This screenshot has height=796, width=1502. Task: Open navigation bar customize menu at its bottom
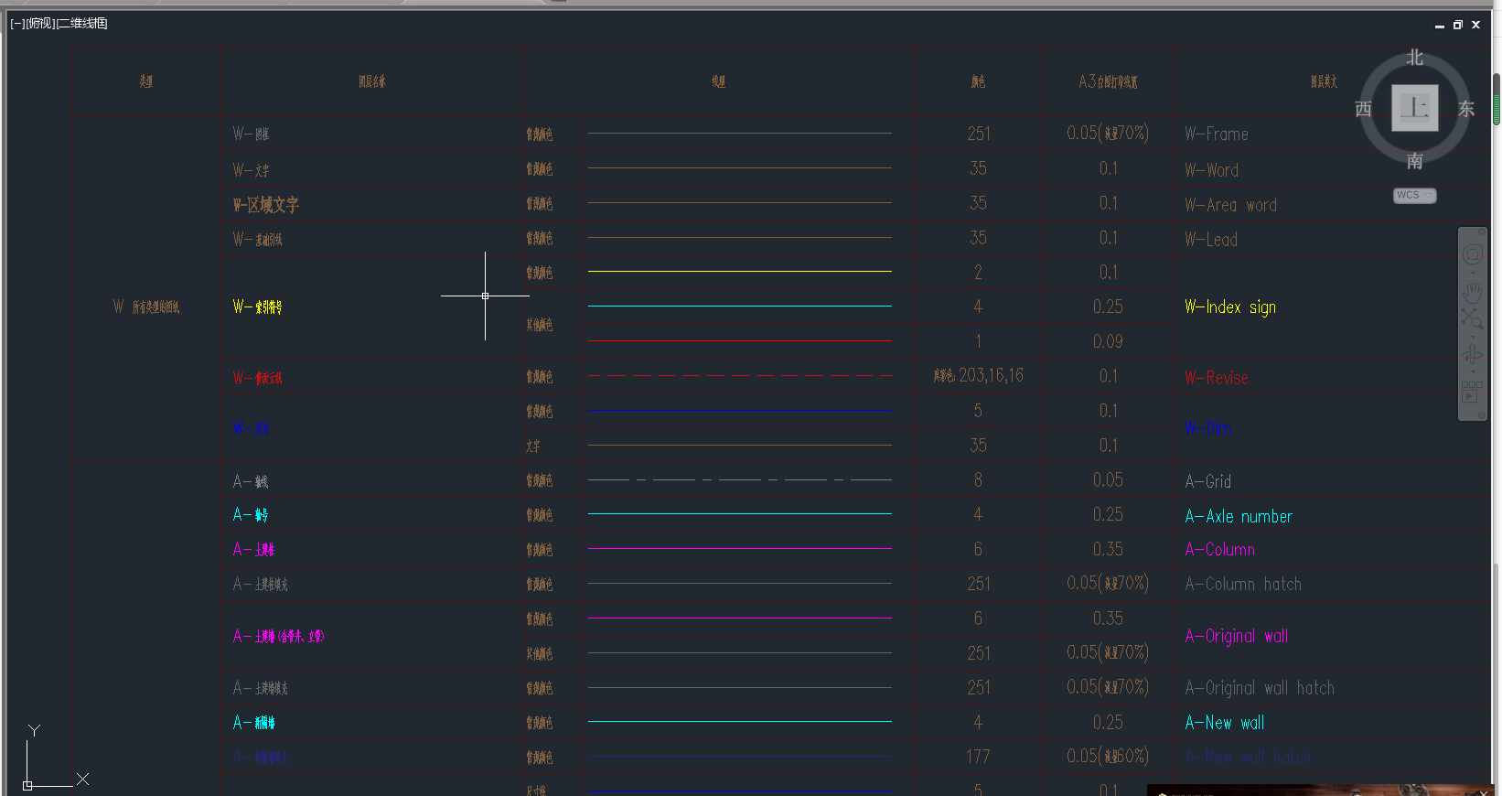(x=1482, y=415)
